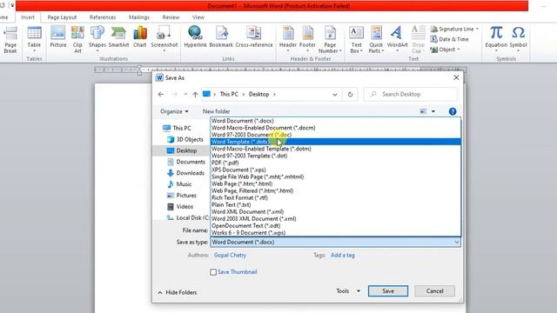Image resolution: width=557 pixels, height=313 pixels.
Task: Go up one folder level
Action: coord(195,95)
